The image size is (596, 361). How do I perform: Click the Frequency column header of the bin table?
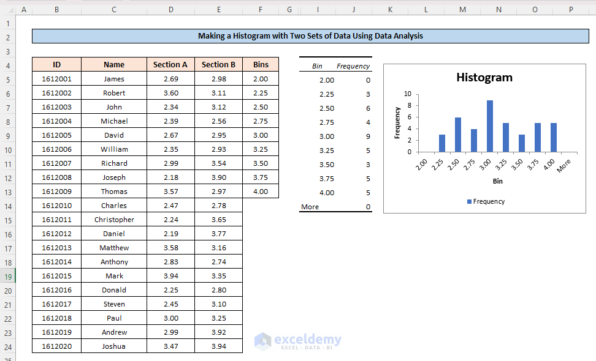(354, 64)
